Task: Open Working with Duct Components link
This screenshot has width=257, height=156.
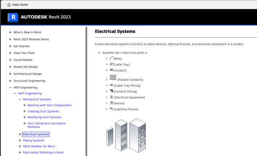Action: (49, 105)
